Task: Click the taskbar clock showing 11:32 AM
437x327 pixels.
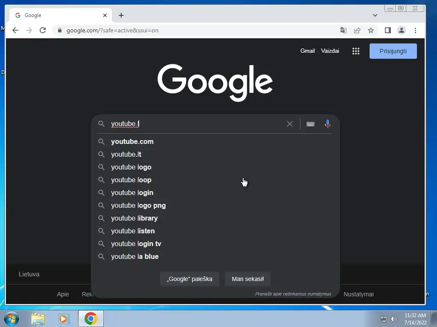Action: [415, 318]
